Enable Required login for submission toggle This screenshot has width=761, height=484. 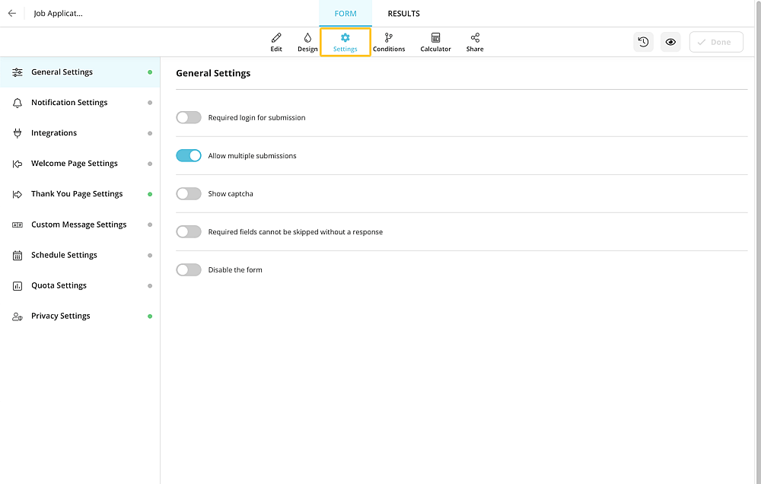188,117
